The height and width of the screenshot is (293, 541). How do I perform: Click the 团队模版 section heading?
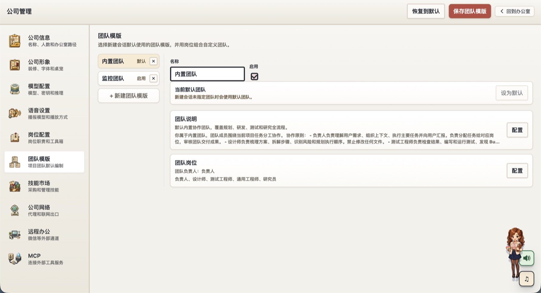[110, 36]
